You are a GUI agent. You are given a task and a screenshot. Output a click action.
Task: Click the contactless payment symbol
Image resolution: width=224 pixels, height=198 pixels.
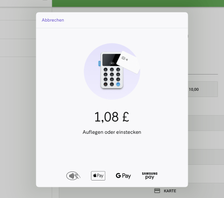tap(73, 176)
